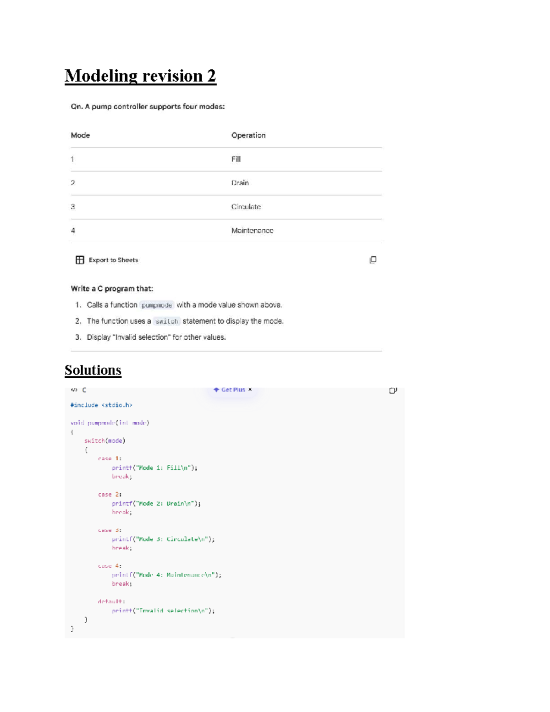550x712 pixels.
Task: Open the Get Plus promotion
Action: pos(229,390)
